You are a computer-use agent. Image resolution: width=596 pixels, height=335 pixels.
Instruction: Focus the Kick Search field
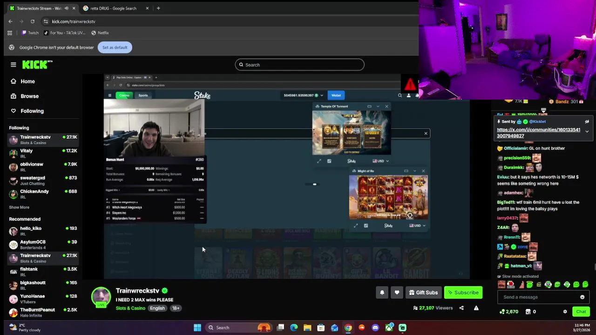click(x=299, y=65)
